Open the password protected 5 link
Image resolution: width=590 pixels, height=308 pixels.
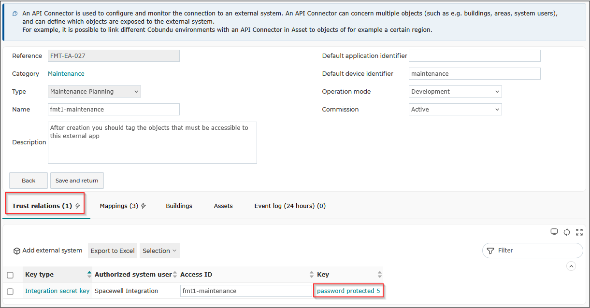(348, 291)
